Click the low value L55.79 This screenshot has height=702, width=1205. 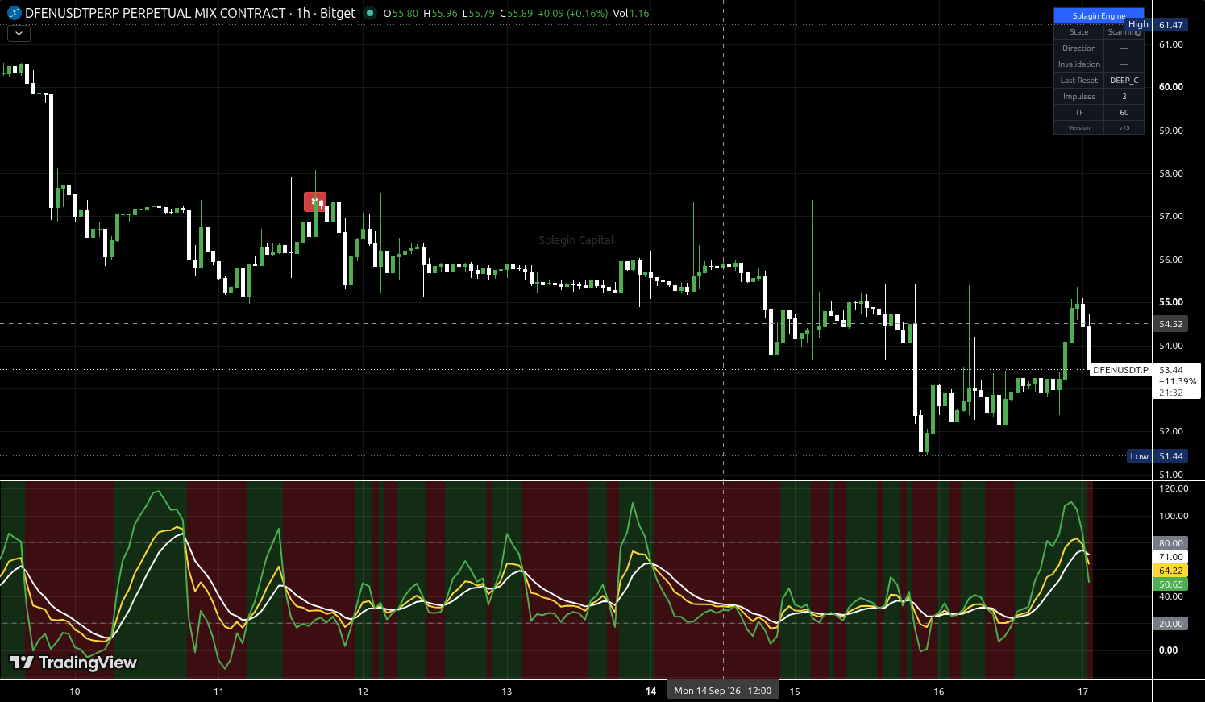tap(478, 14)
